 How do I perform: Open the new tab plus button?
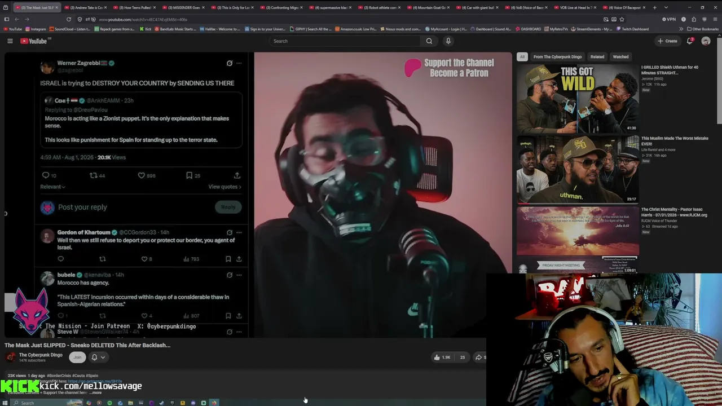pyautogui.click(x=654, y=7)
